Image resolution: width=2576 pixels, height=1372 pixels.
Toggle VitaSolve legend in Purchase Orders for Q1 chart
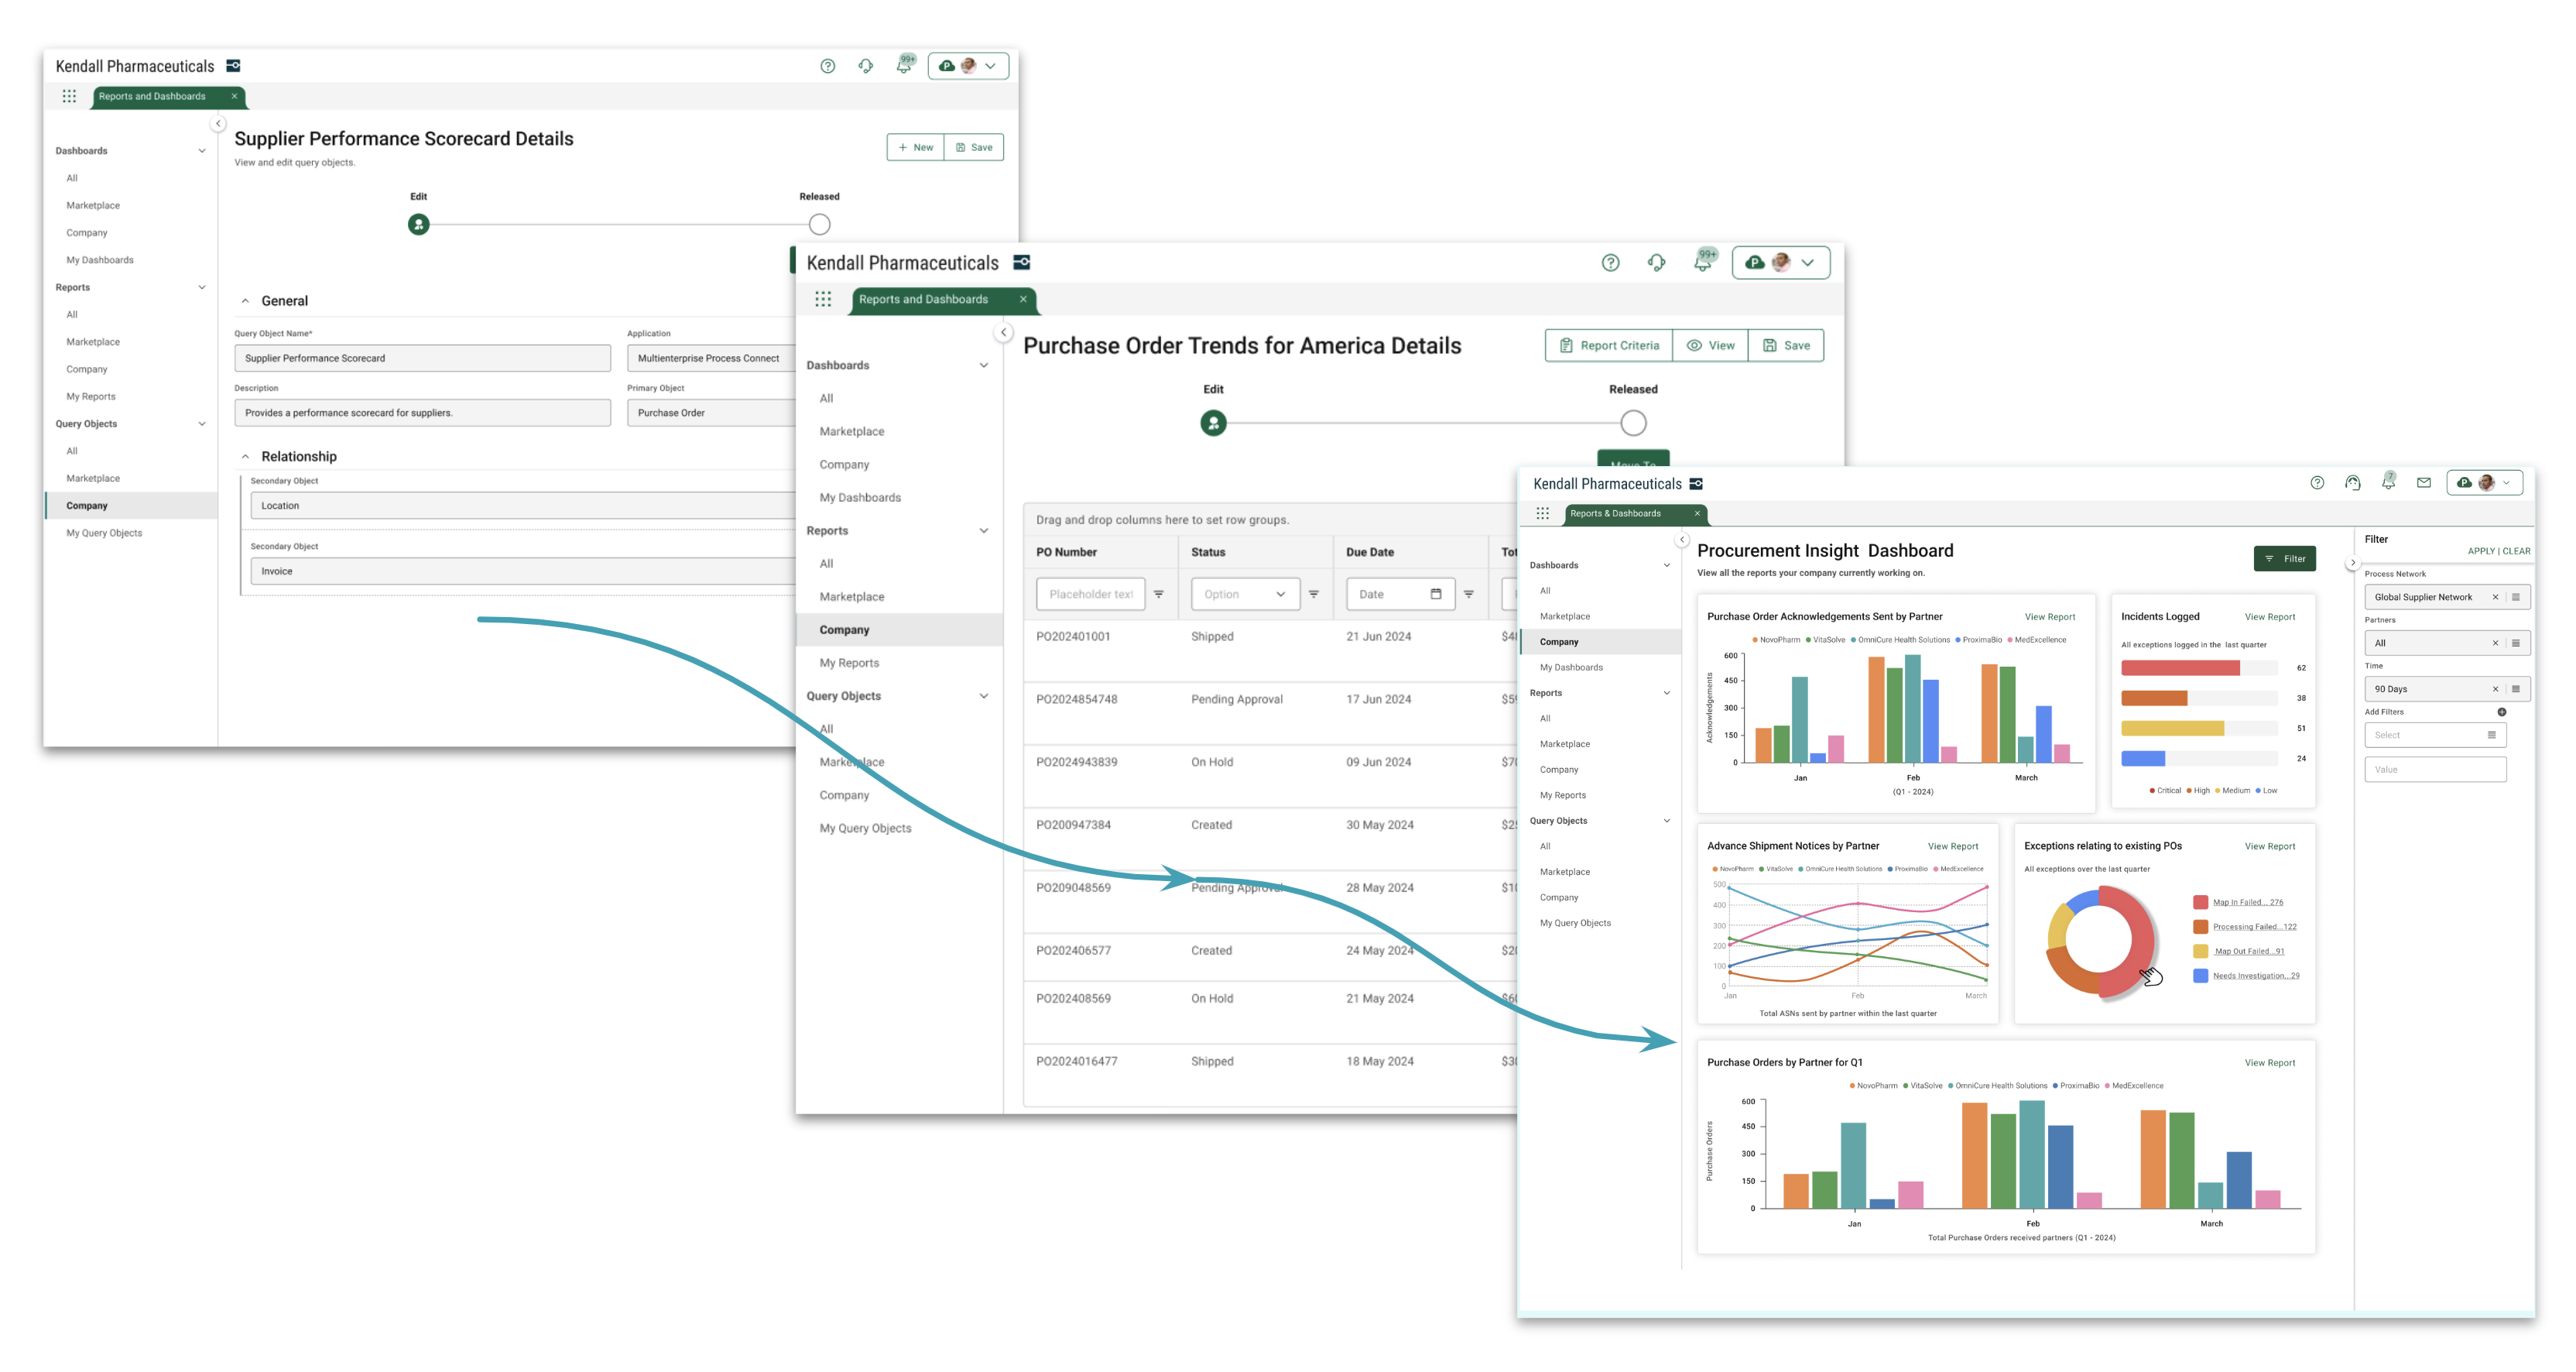(1923, 1086)
